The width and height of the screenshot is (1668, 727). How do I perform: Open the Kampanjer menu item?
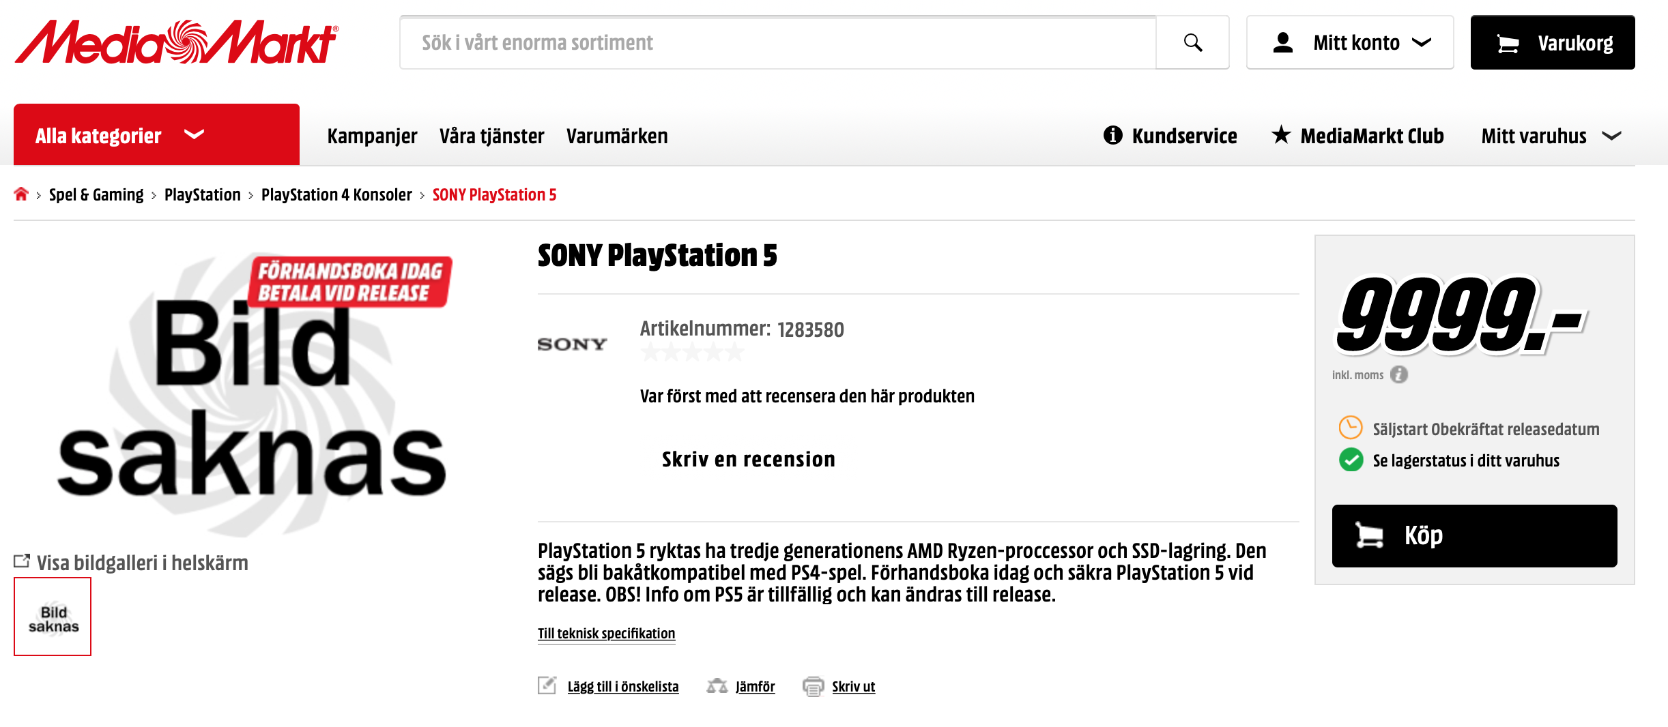(372, 136)
